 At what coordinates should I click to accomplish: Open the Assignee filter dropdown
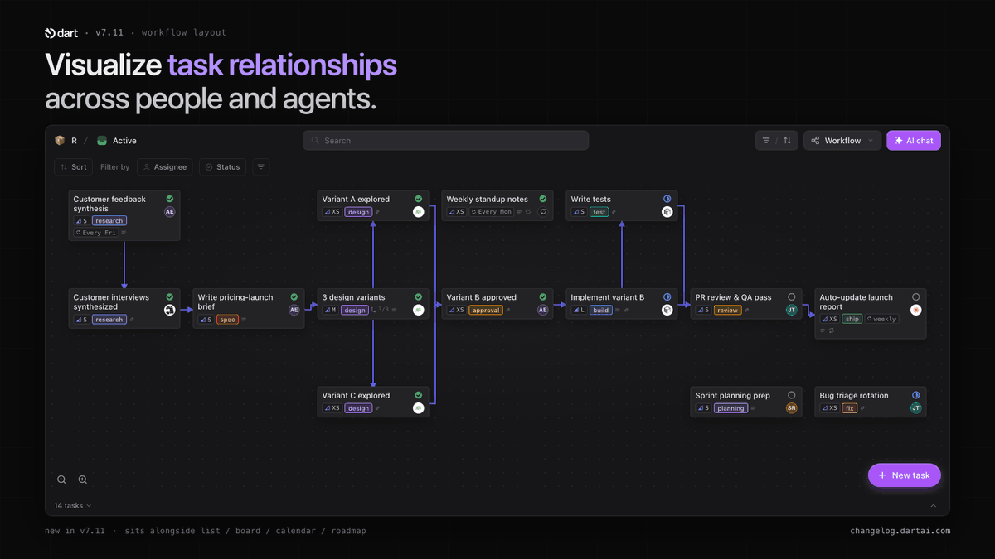(165, 167)
